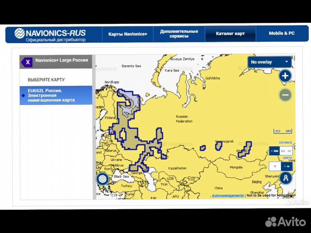This screenshot has width=311, height=233.
Task: Switch distance unit to km
Action: [283, 151]
